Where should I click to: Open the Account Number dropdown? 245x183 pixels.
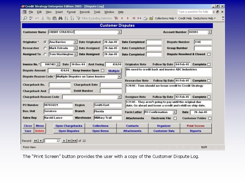tap(209, 32)
